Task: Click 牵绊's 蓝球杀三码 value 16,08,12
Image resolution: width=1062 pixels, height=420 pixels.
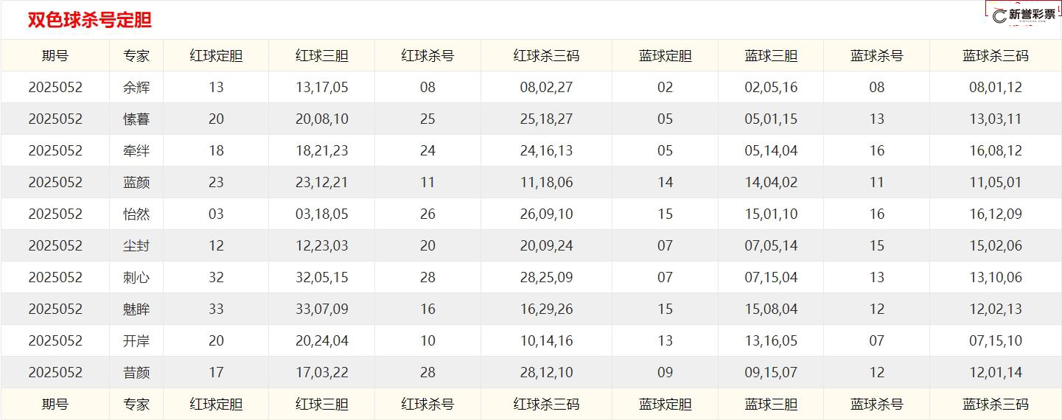Action: [996, 150]
